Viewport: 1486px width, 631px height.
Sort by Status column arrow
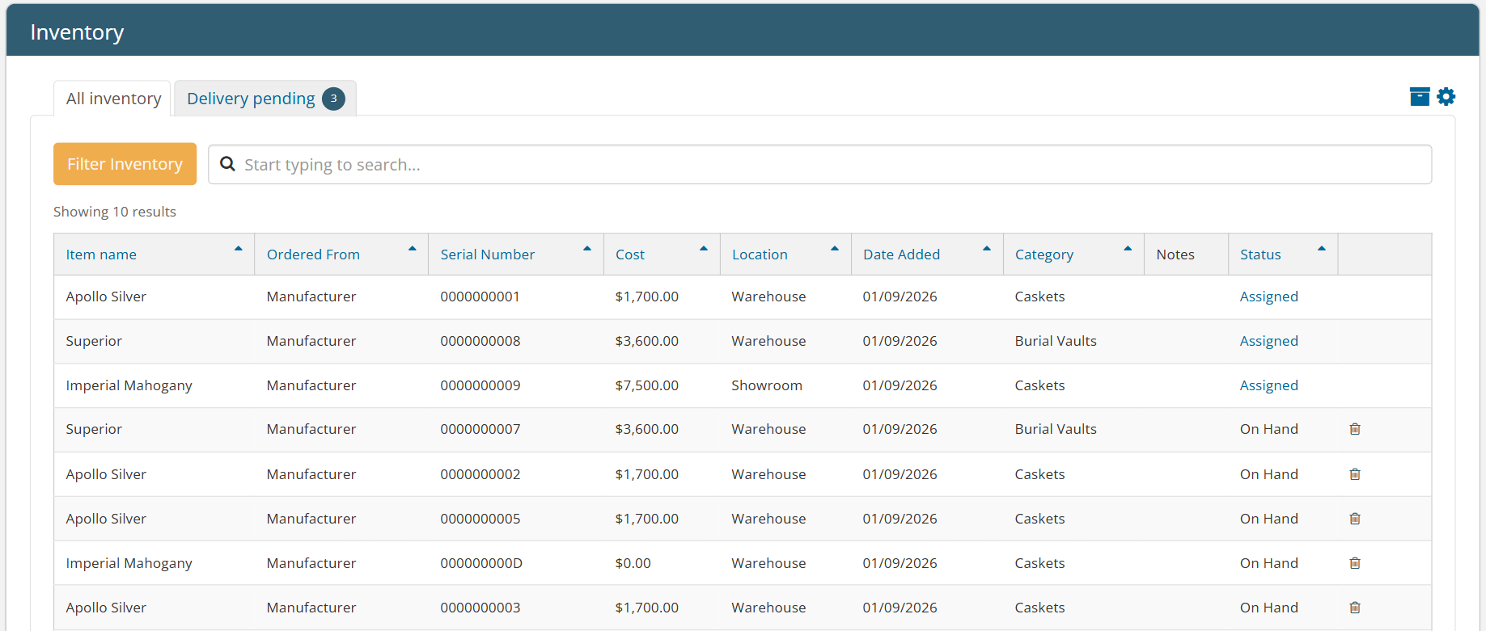coord(1322,249)
